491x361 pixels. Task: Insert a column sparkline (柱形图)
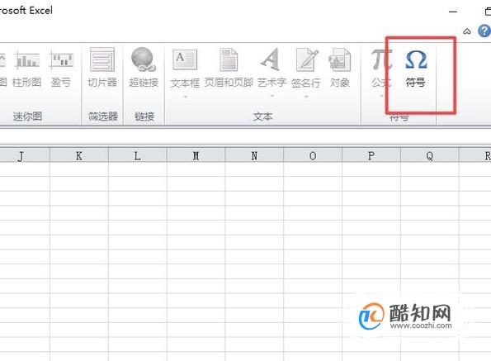(27, 68)
